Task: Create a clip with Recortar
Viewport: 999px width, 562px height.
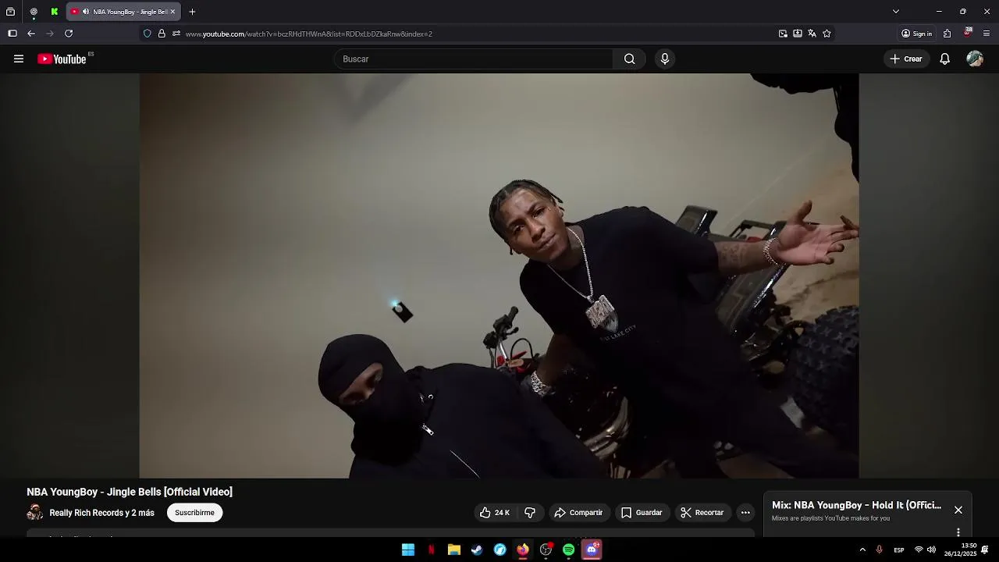Action: (x=702, y=512)
